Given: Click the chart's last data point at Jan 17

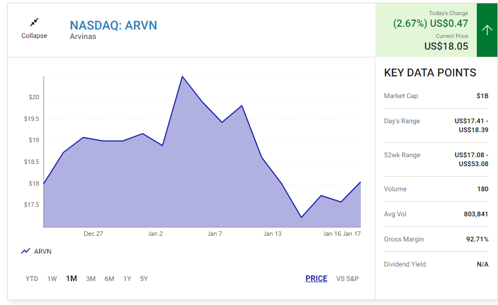Looking at the screenshot, I should coord(360,182).
